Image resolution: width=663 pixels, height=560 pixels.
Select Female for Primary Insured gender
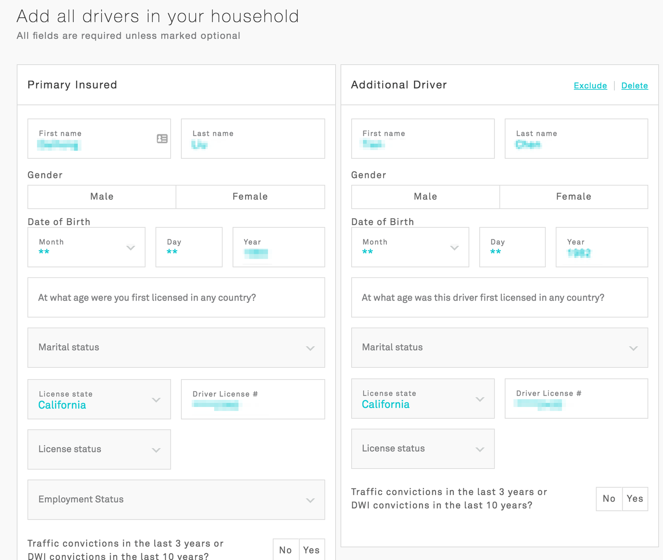click(x=250, y=197)
